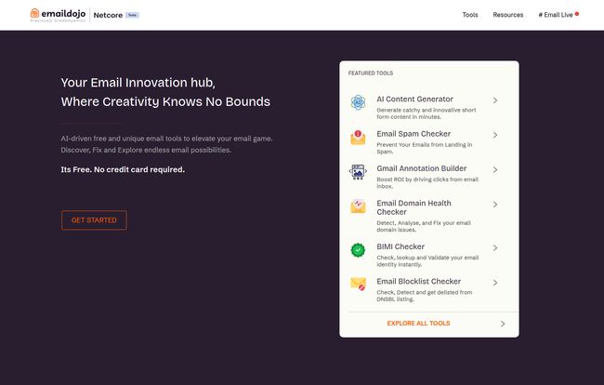Click the emaildojo logo
Screen dimensions: 604x385
(58, 15)
